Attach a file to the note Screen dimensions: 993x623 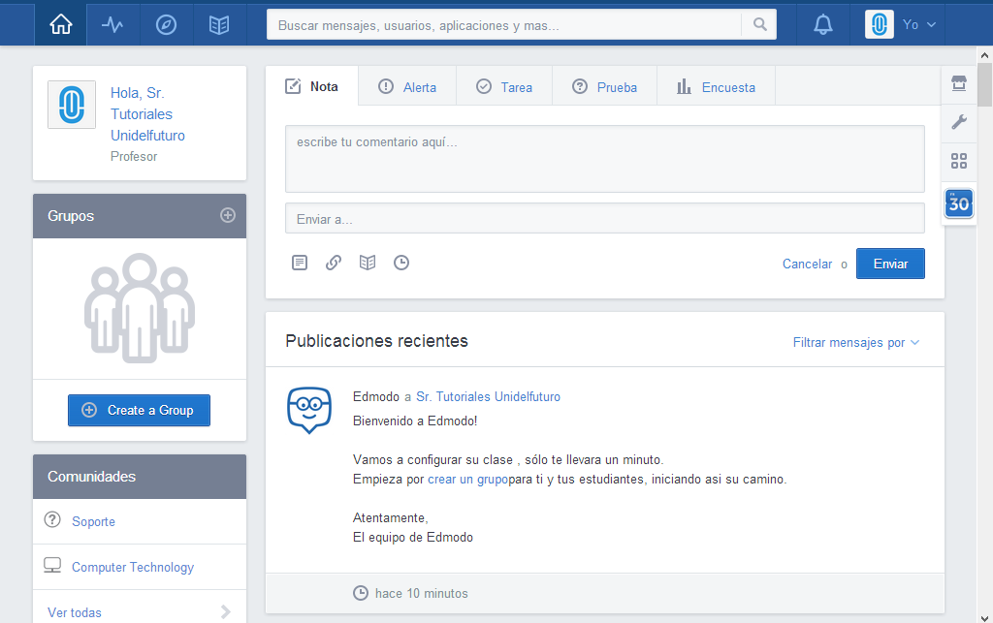tap(300, 263)
